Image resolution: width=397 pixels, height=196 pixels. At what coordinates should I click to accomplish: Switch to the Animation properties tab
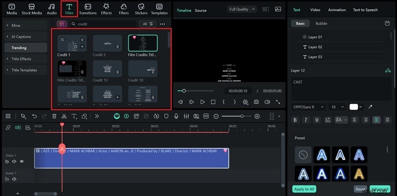tap(337, 10)
